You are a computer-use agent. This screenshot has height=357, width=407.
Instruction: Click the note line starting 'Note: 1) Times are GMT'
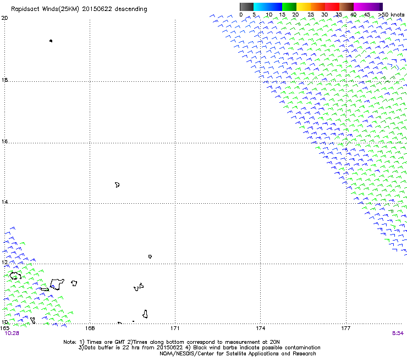pyautogui.click(x=171, y=342)
